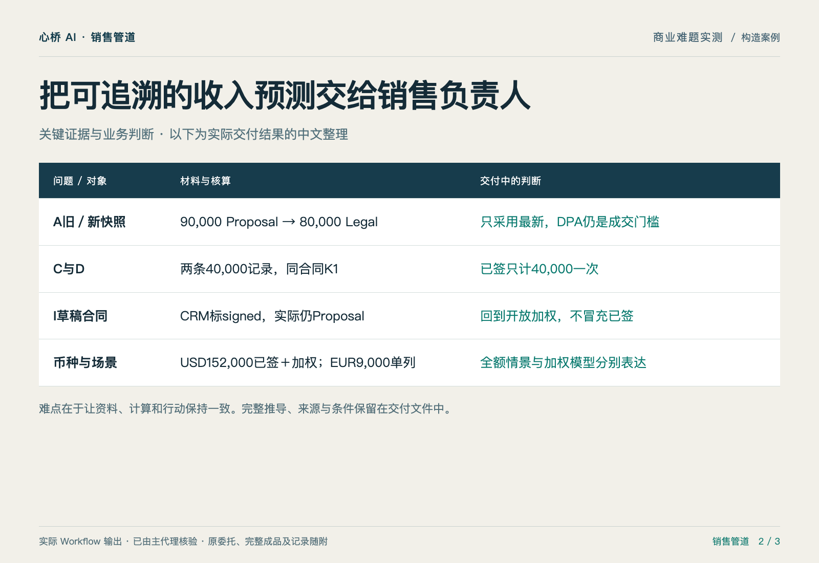The image size is (819, 563).
Task: Click the 构造案例 label in header
Action: [x=760, y=37]
